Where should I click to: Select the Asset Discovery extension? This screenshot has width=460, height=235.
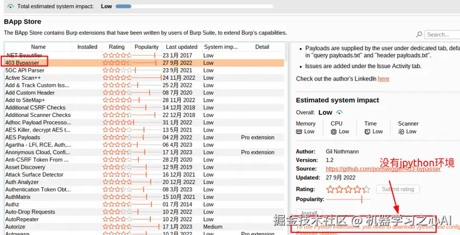tap(144, 167)
